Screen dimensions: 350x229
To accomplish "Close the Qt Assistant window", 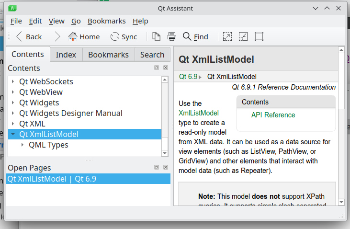I will tap(339, 8).
